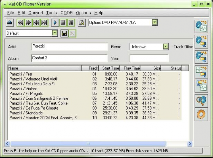Click the Press F1 for help status text

[x=46, y=151]
